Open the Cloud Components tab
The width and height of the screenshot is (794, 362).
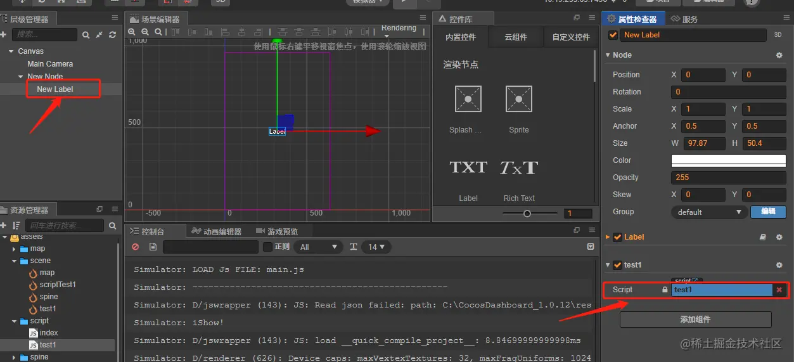(516, 37)
